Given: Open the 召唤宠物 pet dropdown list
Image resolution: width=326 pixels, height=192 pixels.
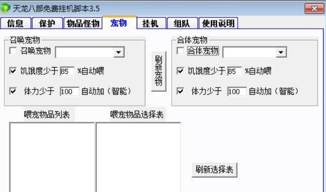Looking at the screenshot, I should click(119, 52).
